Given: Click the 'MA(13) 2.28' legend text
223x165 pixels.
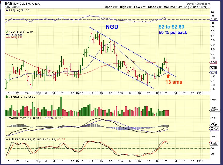Looking at the screenshot, I should coord(15,34).
